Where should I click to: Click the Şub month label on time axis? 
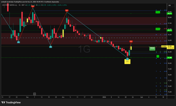coord(142,97)
